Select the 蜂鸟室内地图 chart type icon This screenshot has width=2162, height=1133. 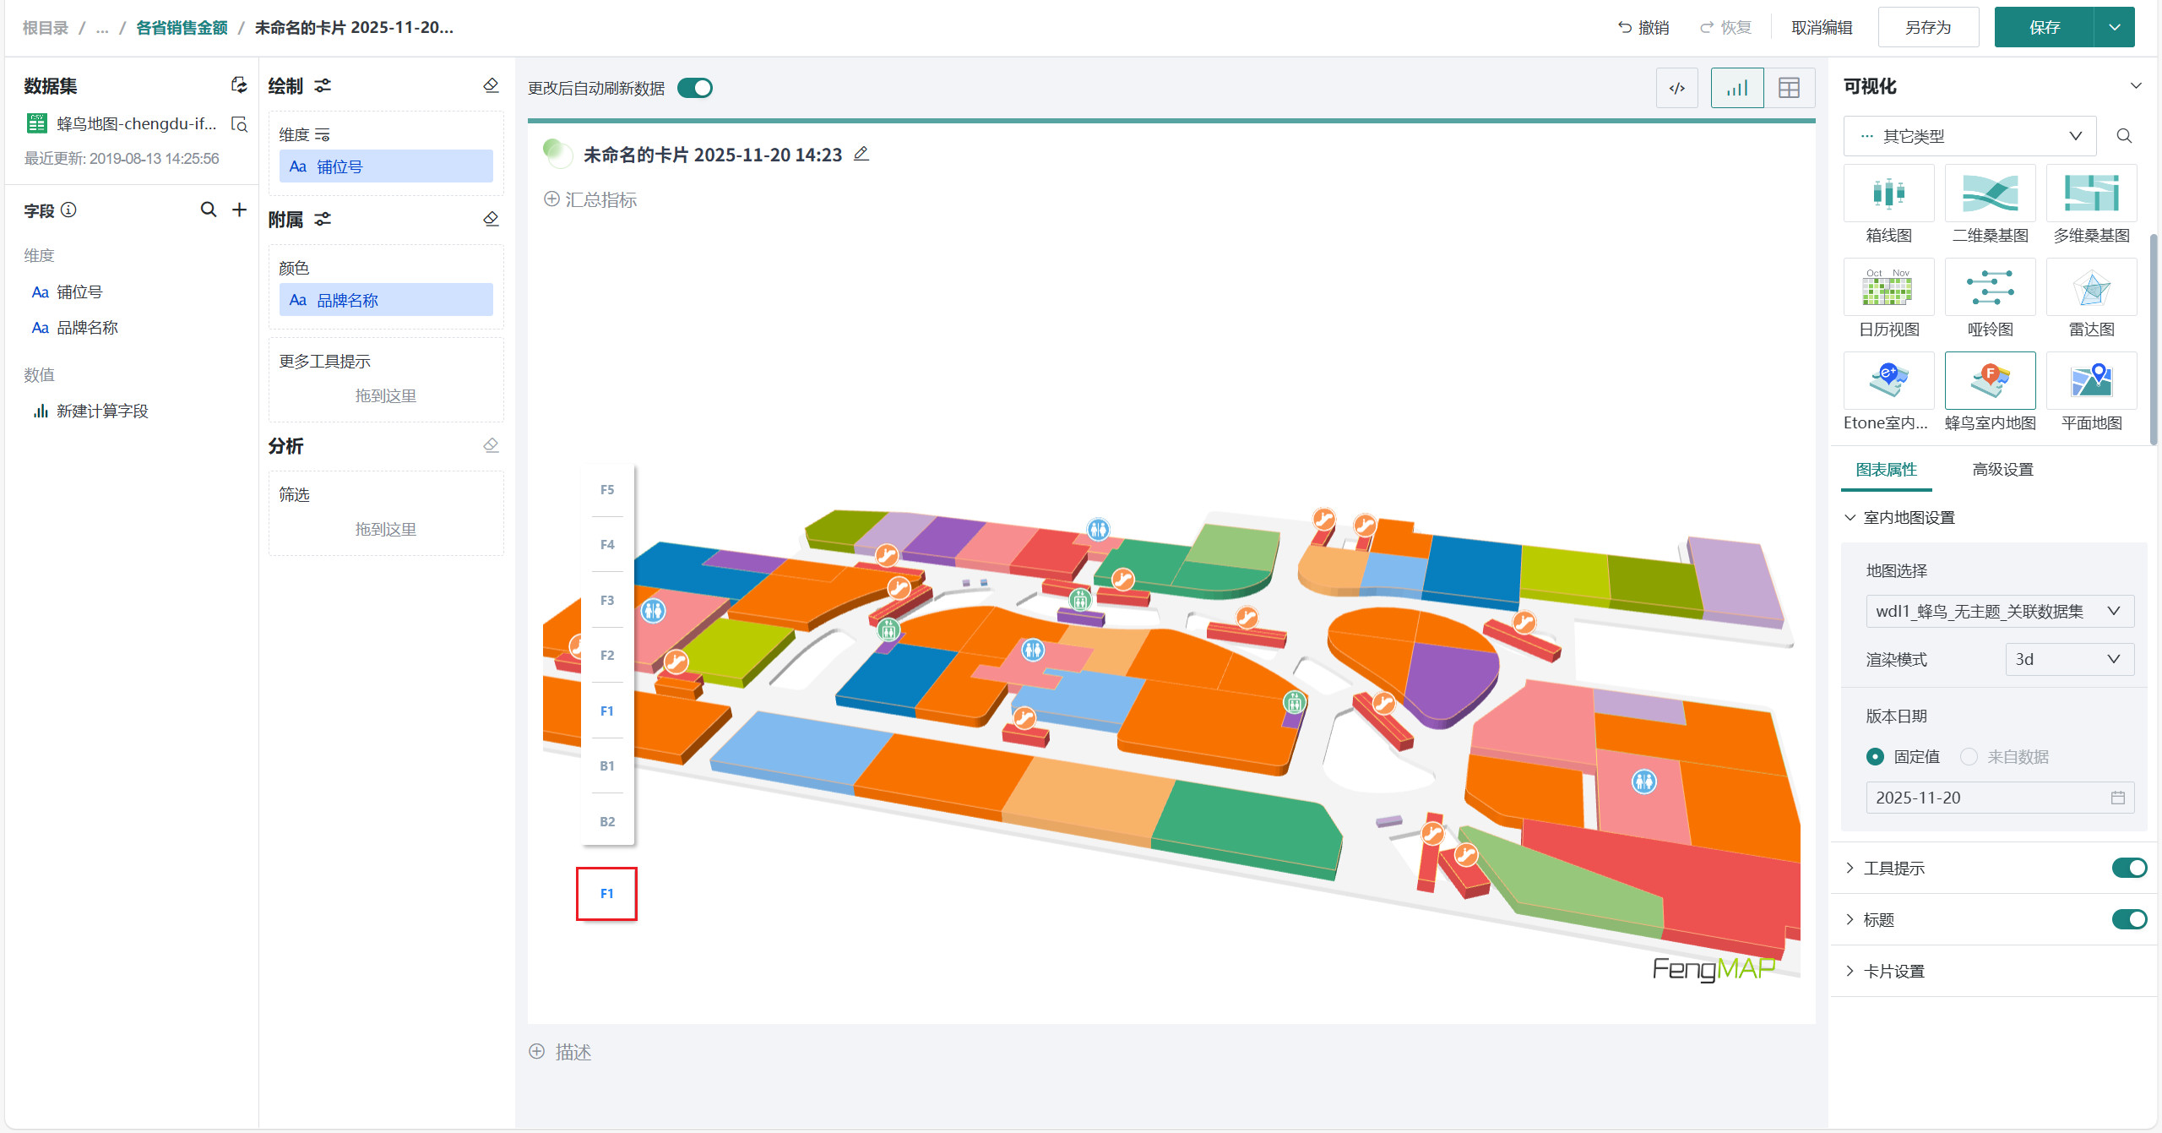tap(1989, 381)
